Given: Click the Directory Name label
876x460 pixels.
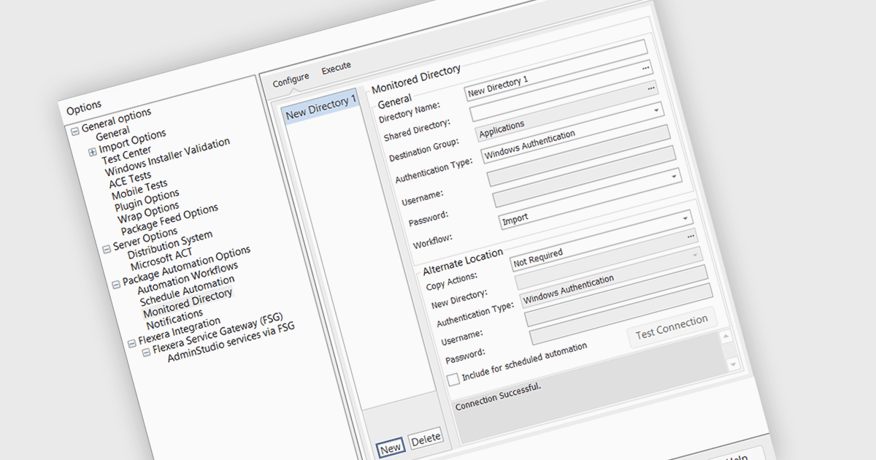Looking at the screenshot, I should (x=409, y=113).
